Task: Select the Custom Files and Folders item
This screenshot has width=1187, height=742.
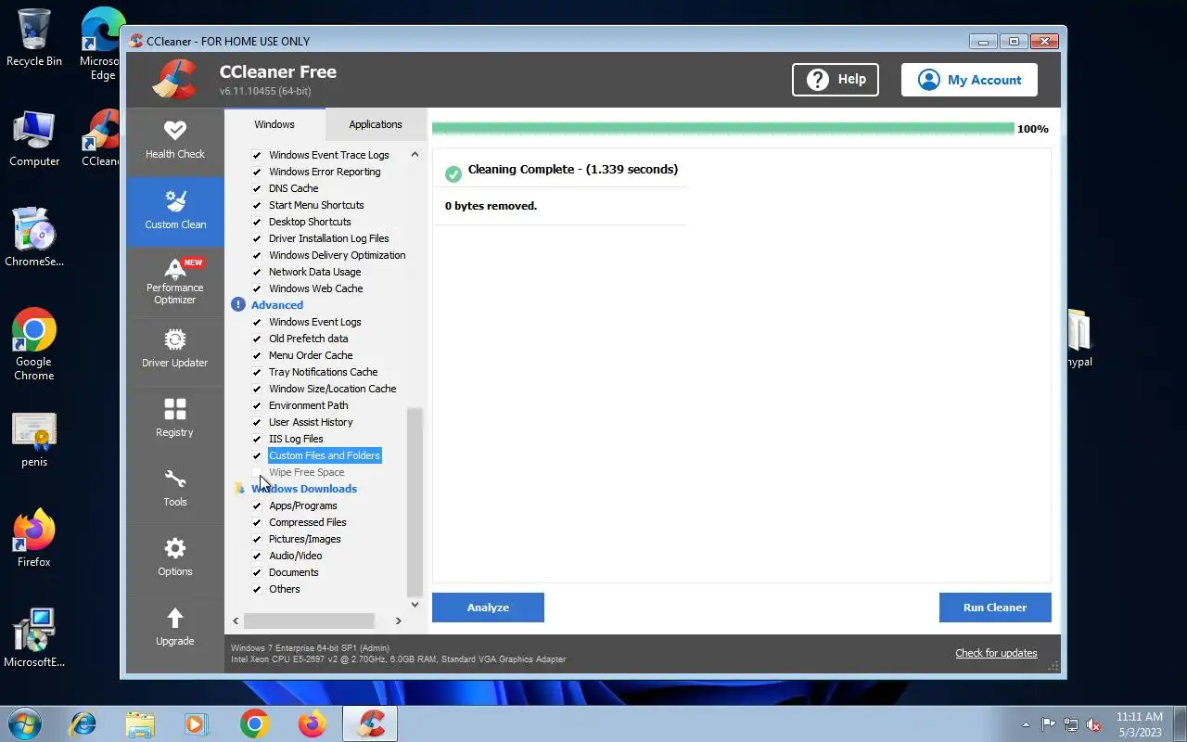Action: (x=325, y=455)
